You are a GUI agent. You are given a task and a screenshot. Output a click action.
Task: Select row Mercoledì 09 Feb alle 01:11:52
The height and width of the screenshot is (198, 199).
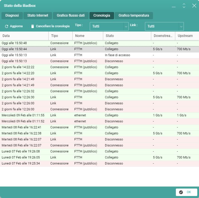coord(100,121)
